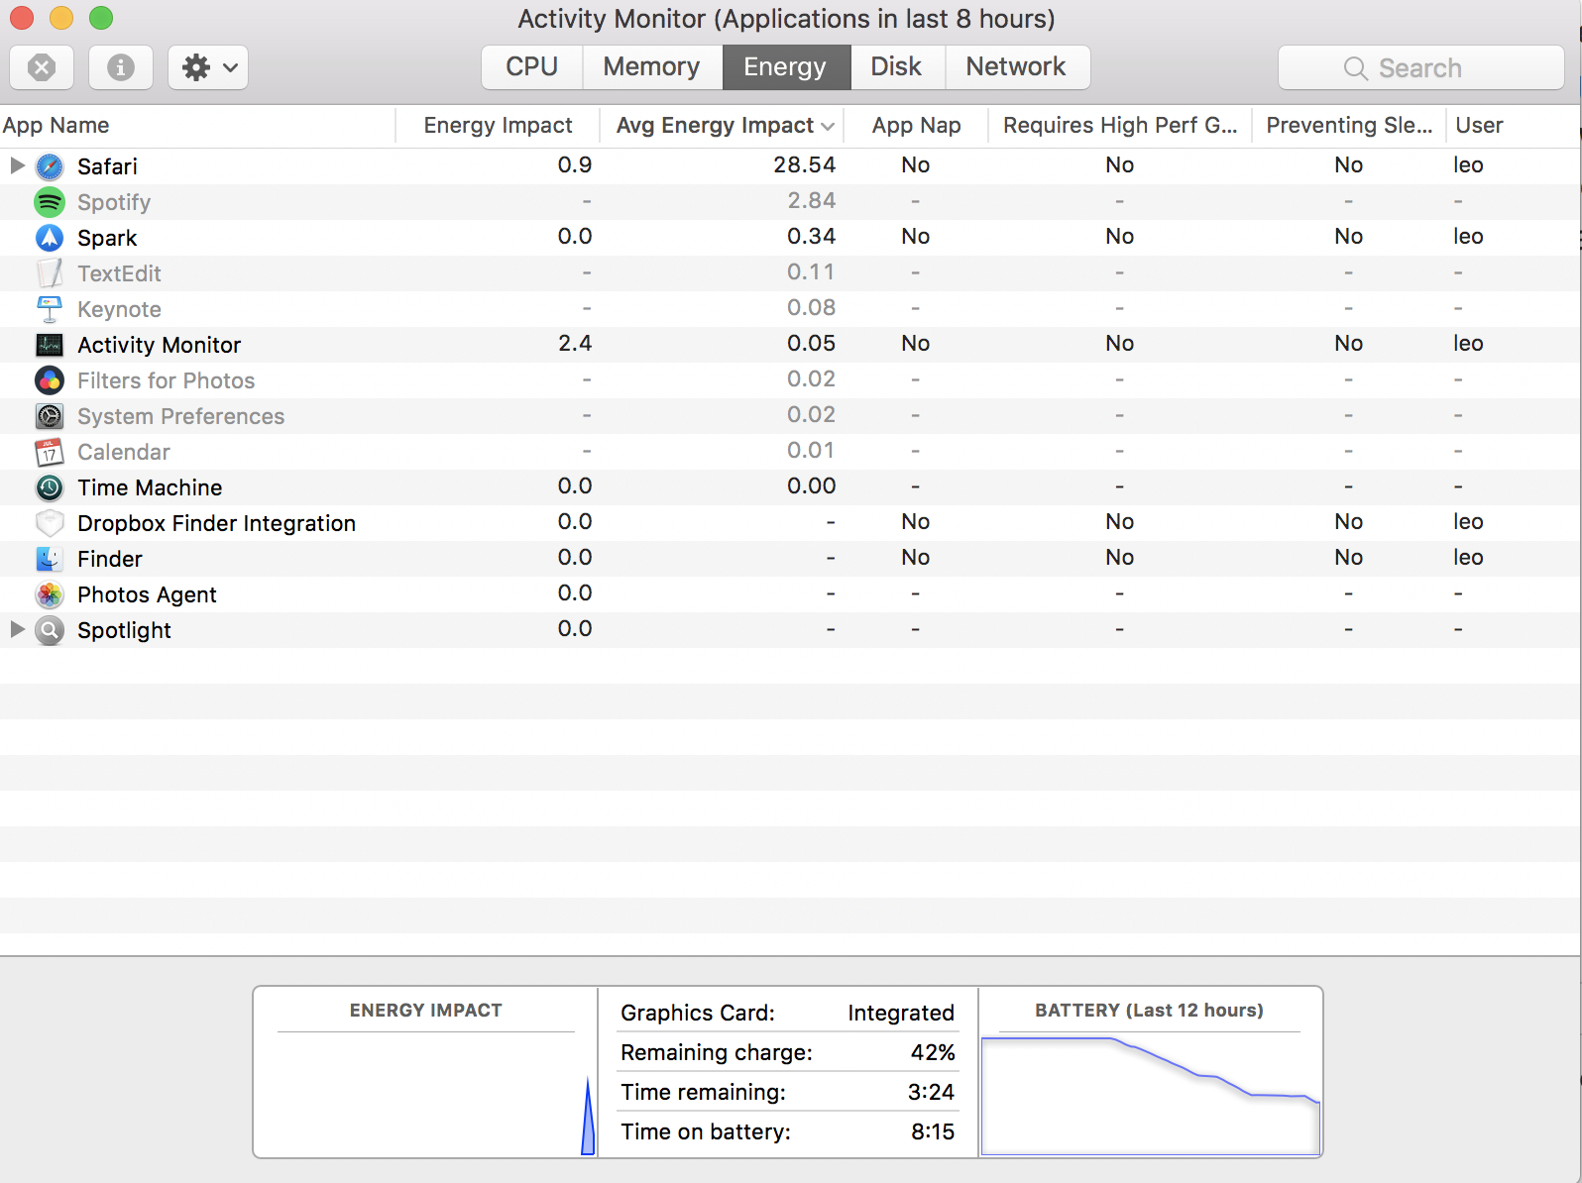This screenshot has height=1183, width=1582.
Task: Sort by Requires High Perf GPU column
Action: [x=1120, y=126]
